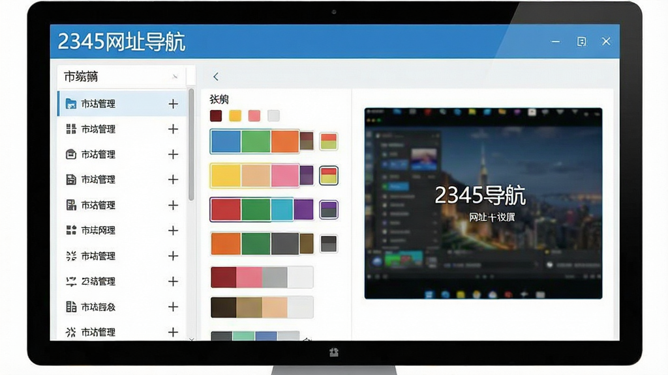The width and height of the screenshot is (668, 375).
Task: Go back using the left chevron arrow
Action: click(x=215, y=77)
